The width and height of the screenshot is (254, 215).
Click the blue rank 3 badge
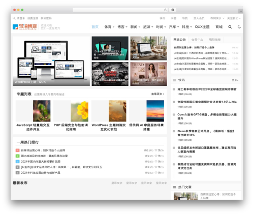click(18, 162)
